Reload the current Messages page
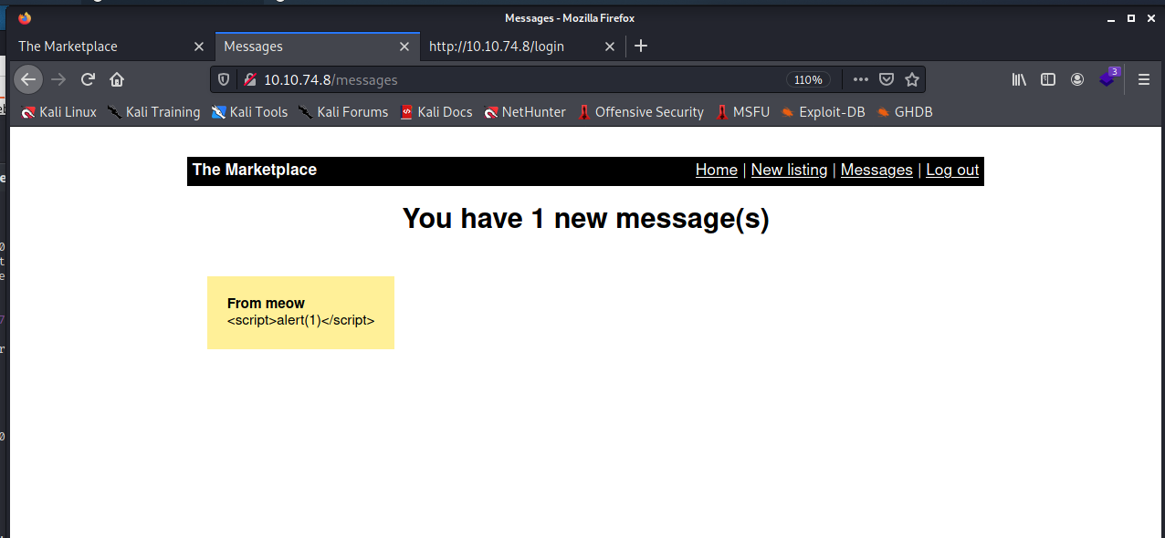The height and width of the screenshot is (538, 1165). coord(88,79)
